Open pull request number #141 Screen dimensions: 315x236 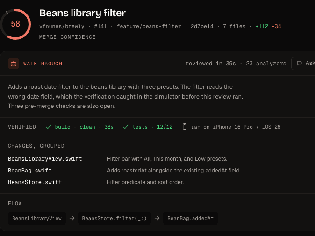pos(100,26)
